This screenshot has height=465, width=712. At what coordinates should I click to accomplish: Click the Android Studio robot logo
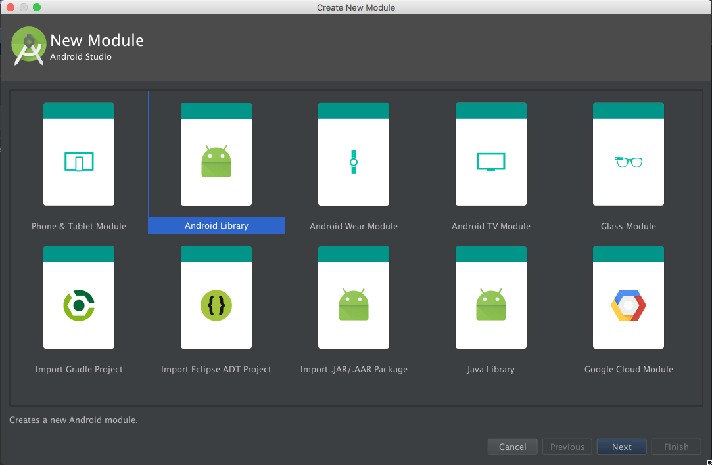(x=28, y=45)
